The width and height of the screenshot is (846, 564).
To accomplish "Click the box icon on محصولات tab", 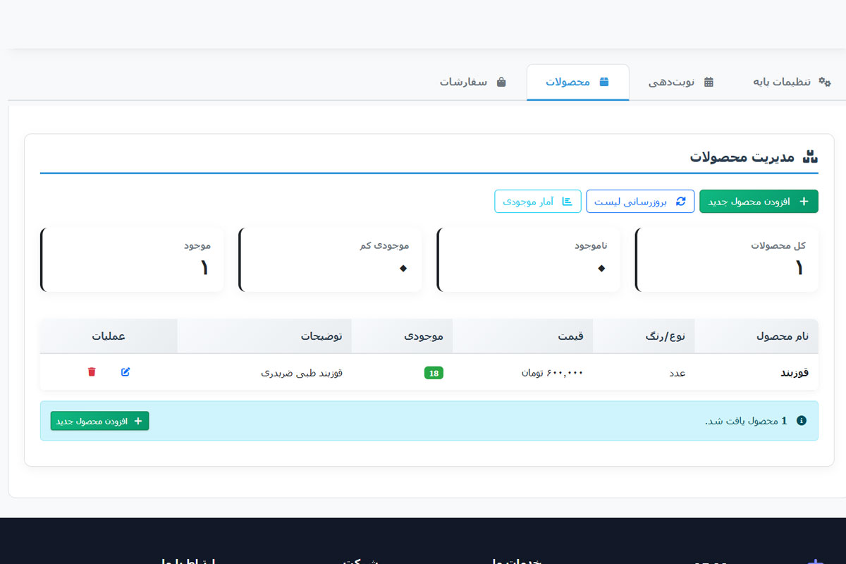I will pos(603,82).
